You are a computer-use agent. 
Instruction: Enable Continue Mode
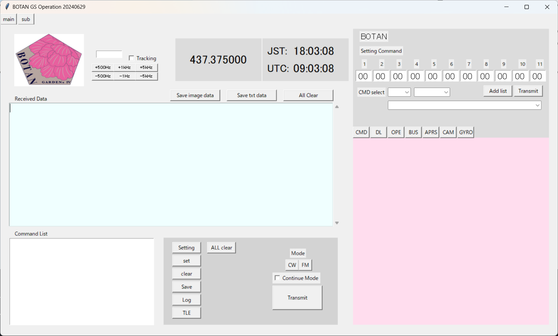coord(277,278)
